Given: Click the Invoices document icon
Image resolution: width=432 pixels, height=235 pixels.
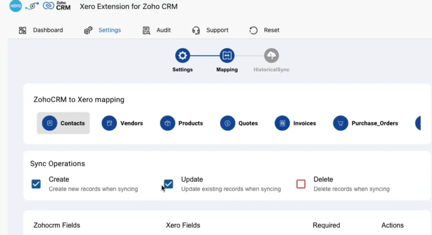Looking at the screenshot, I should (x=282, y=123).
